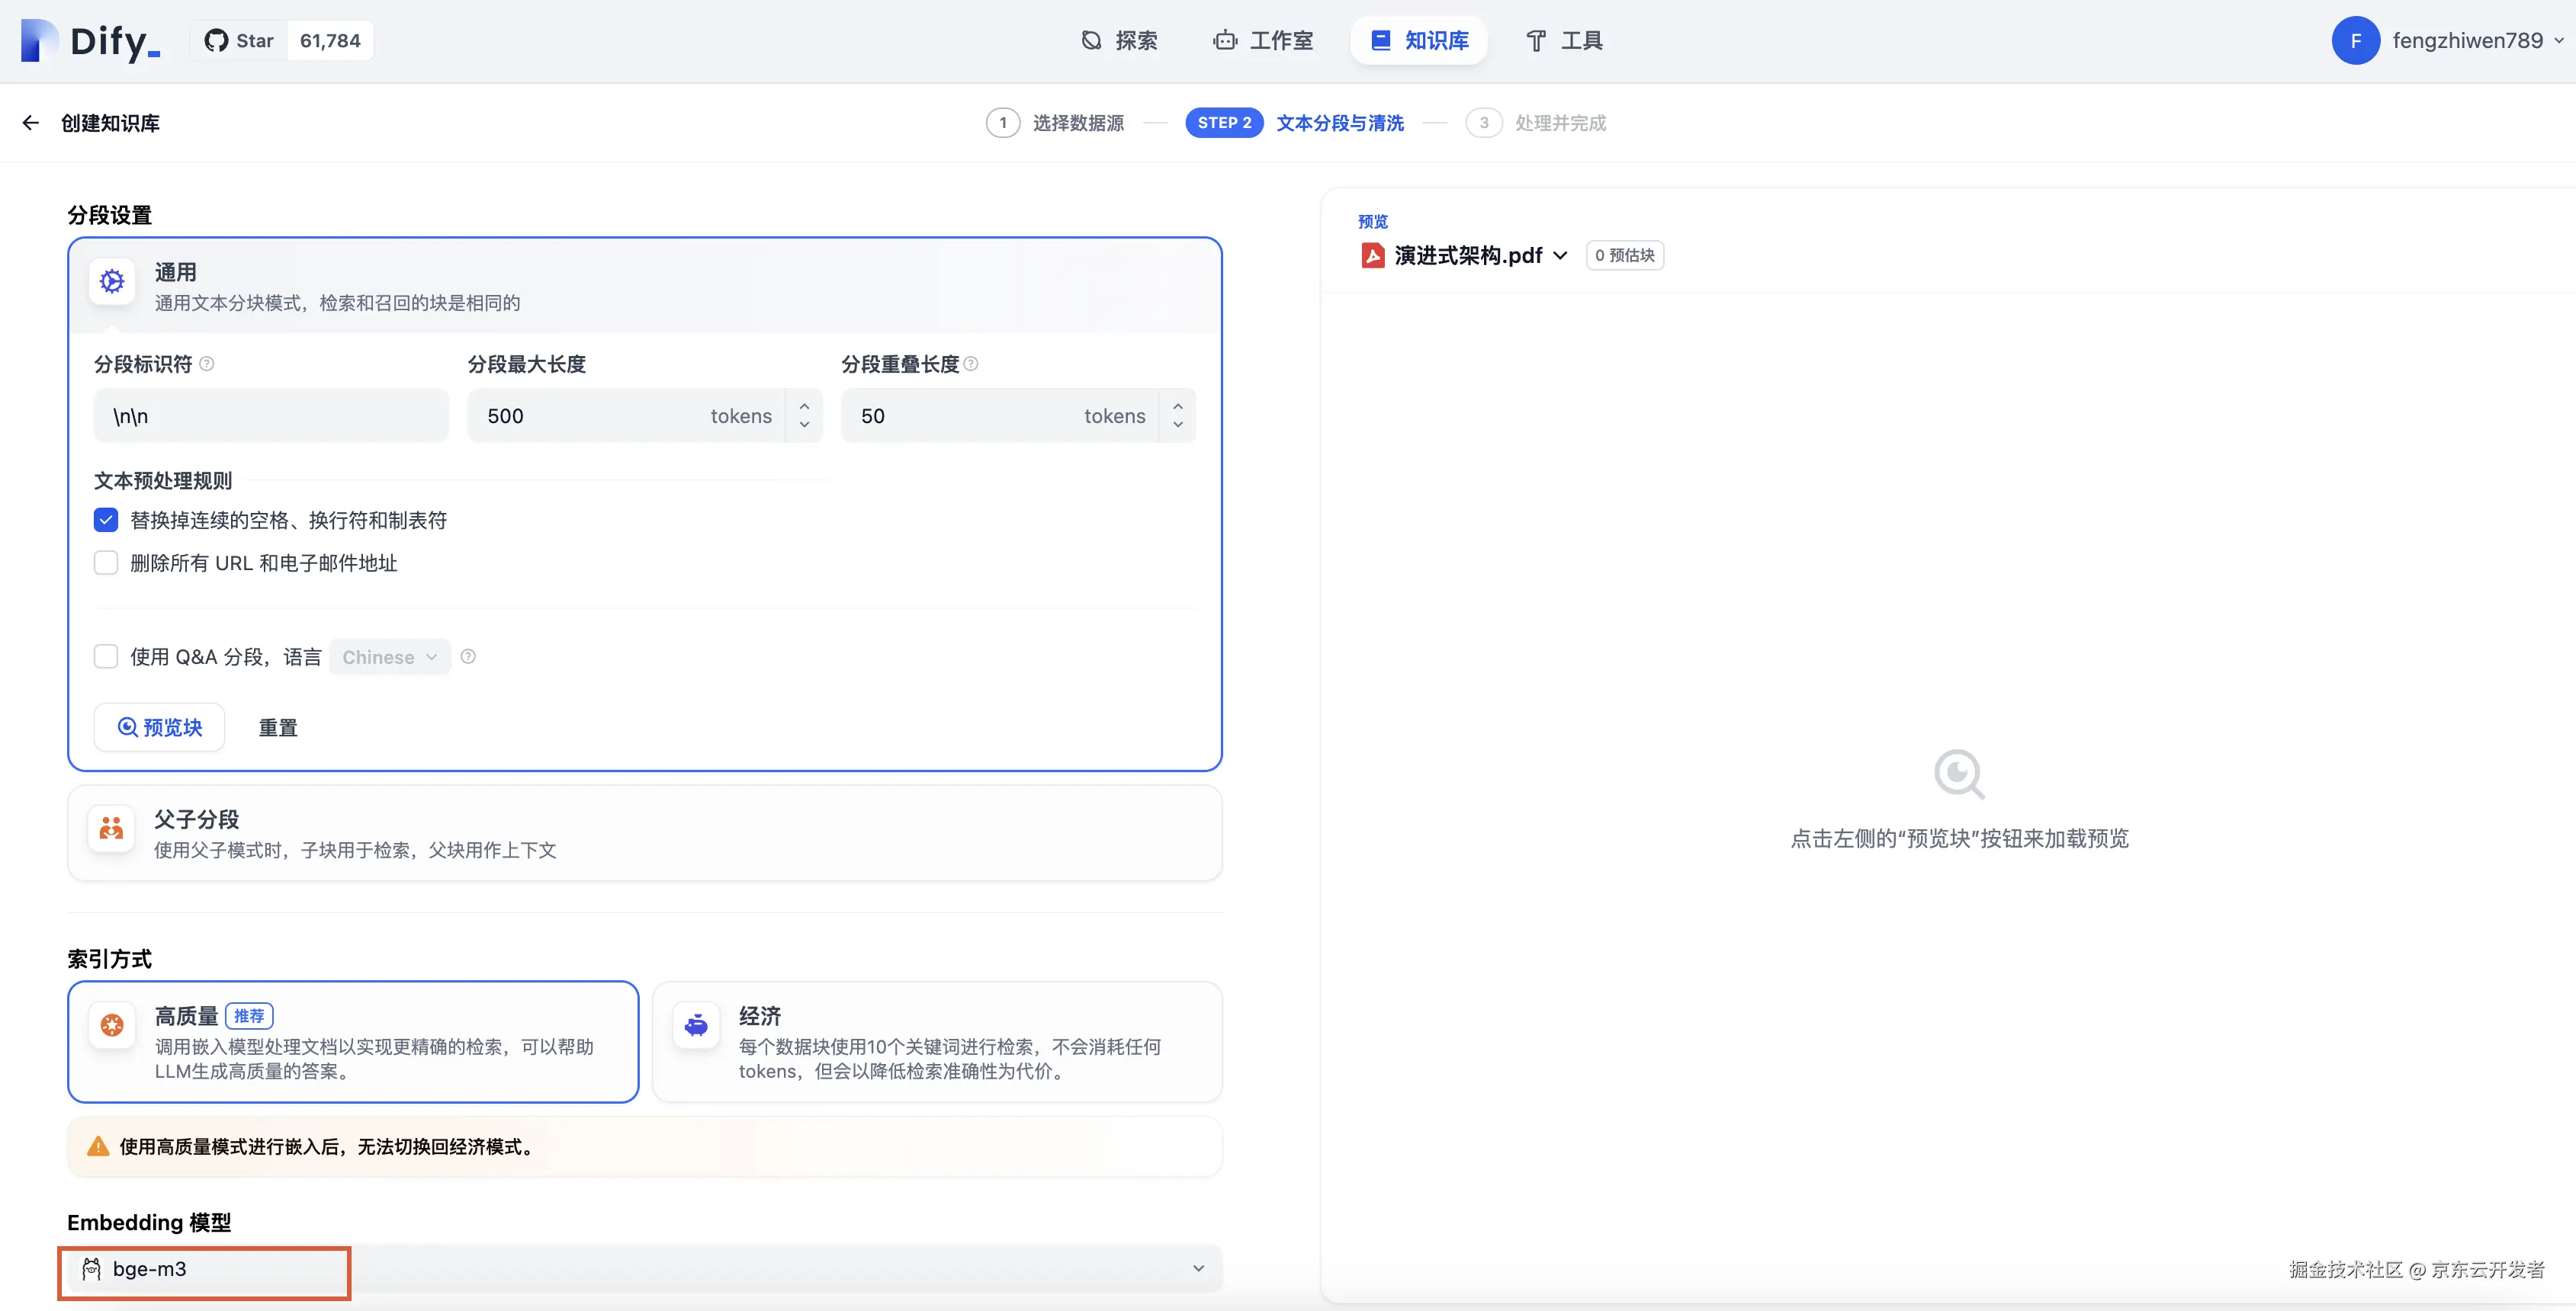
Task: Click help icon next to 分段标识符
Action: pos(207,364)
